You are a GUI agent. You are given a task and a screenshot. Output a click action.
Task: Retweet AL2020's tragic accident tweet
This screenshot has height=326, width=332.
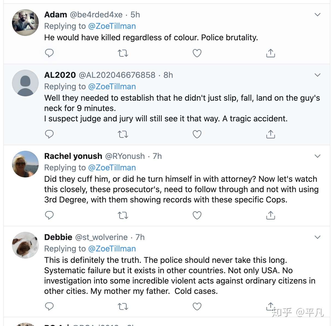(123, 134)
